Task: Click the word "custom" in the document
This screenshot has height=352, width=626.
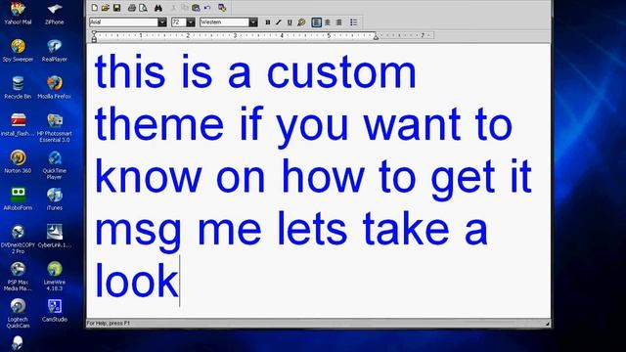Action: tap(341, 73)
